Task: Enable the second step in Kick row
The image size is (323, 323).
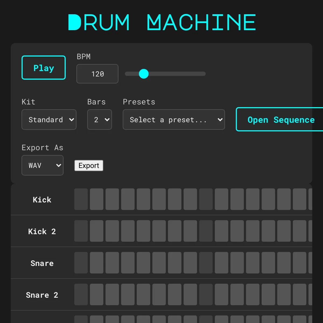Action: click(x=97, y=199)
